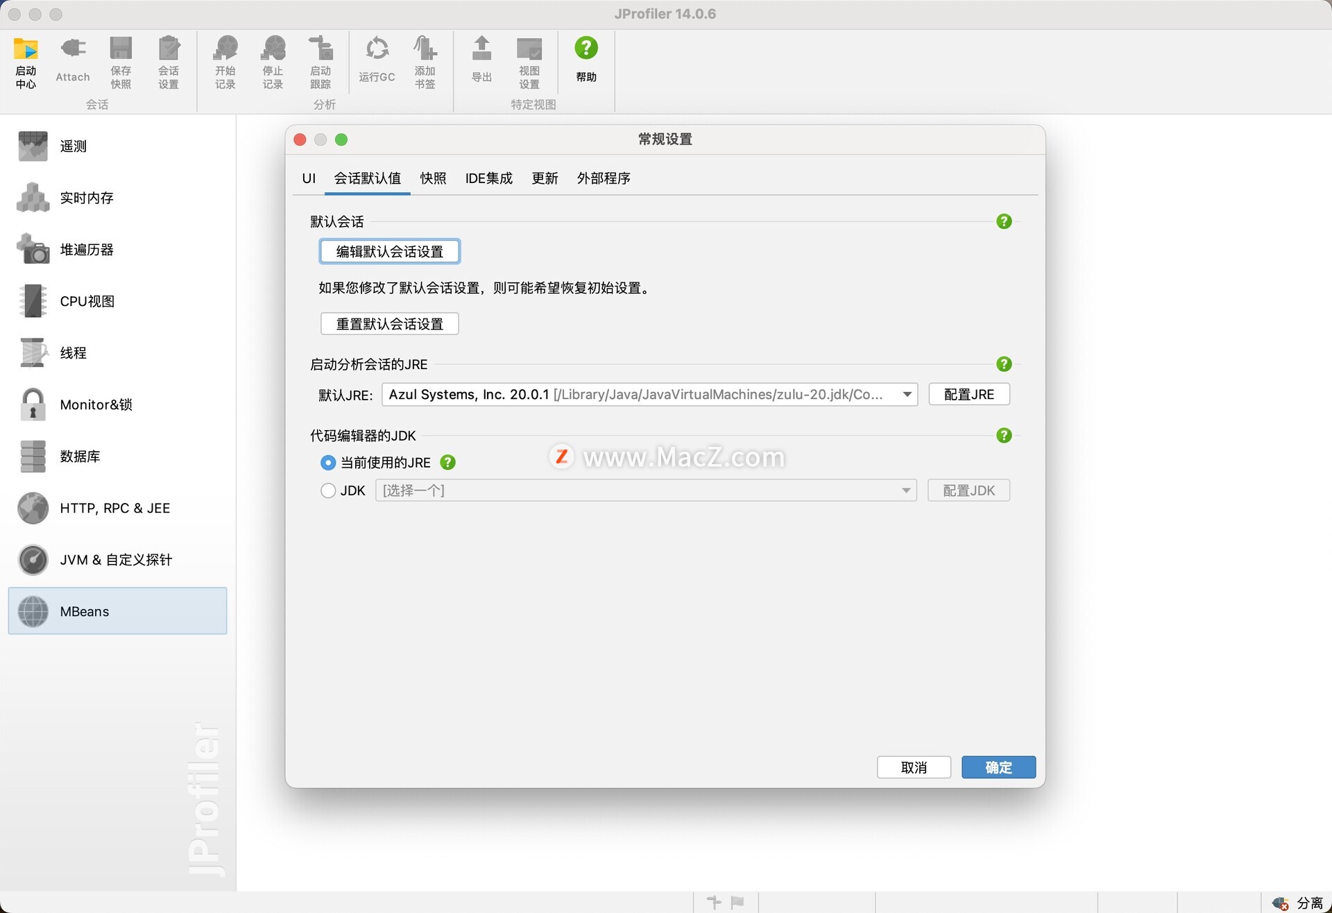
Task: Open CPU视图 in the sidebar
Action: click(118, 301)
